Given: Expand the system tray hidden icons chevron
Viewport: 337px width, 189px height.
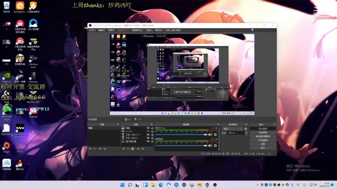Looking at the screenshot, I should [x=257, y=185].
